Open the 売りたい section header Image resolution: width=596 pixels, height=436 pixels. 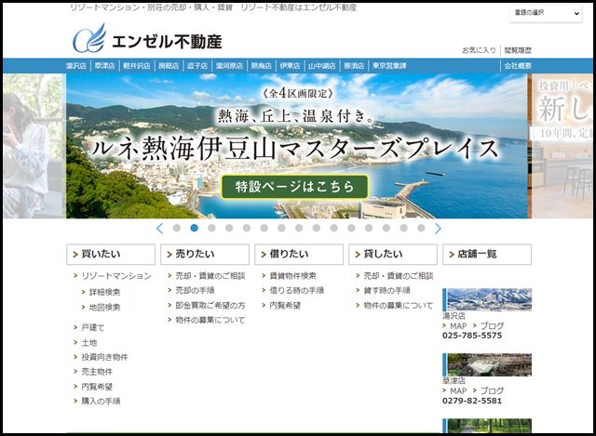tap(205, 254)
